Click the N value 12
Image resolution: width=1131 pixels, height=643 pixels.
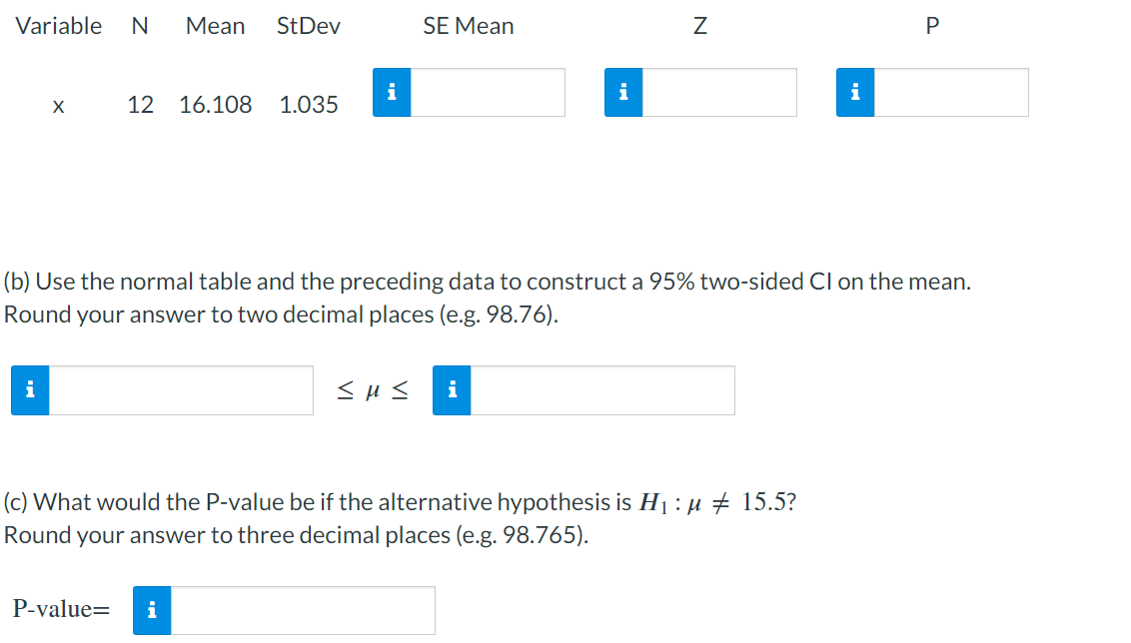141,105
